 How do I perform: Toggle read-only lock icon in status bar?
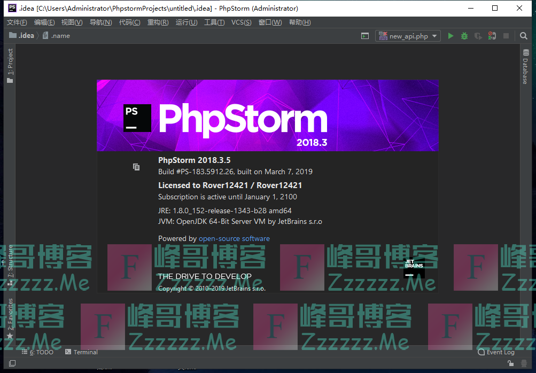(510, 363)
